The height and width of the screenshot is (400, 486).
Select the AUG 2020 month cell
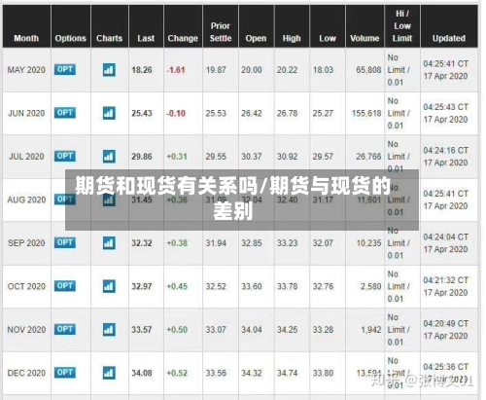click(x=26, y=200)
